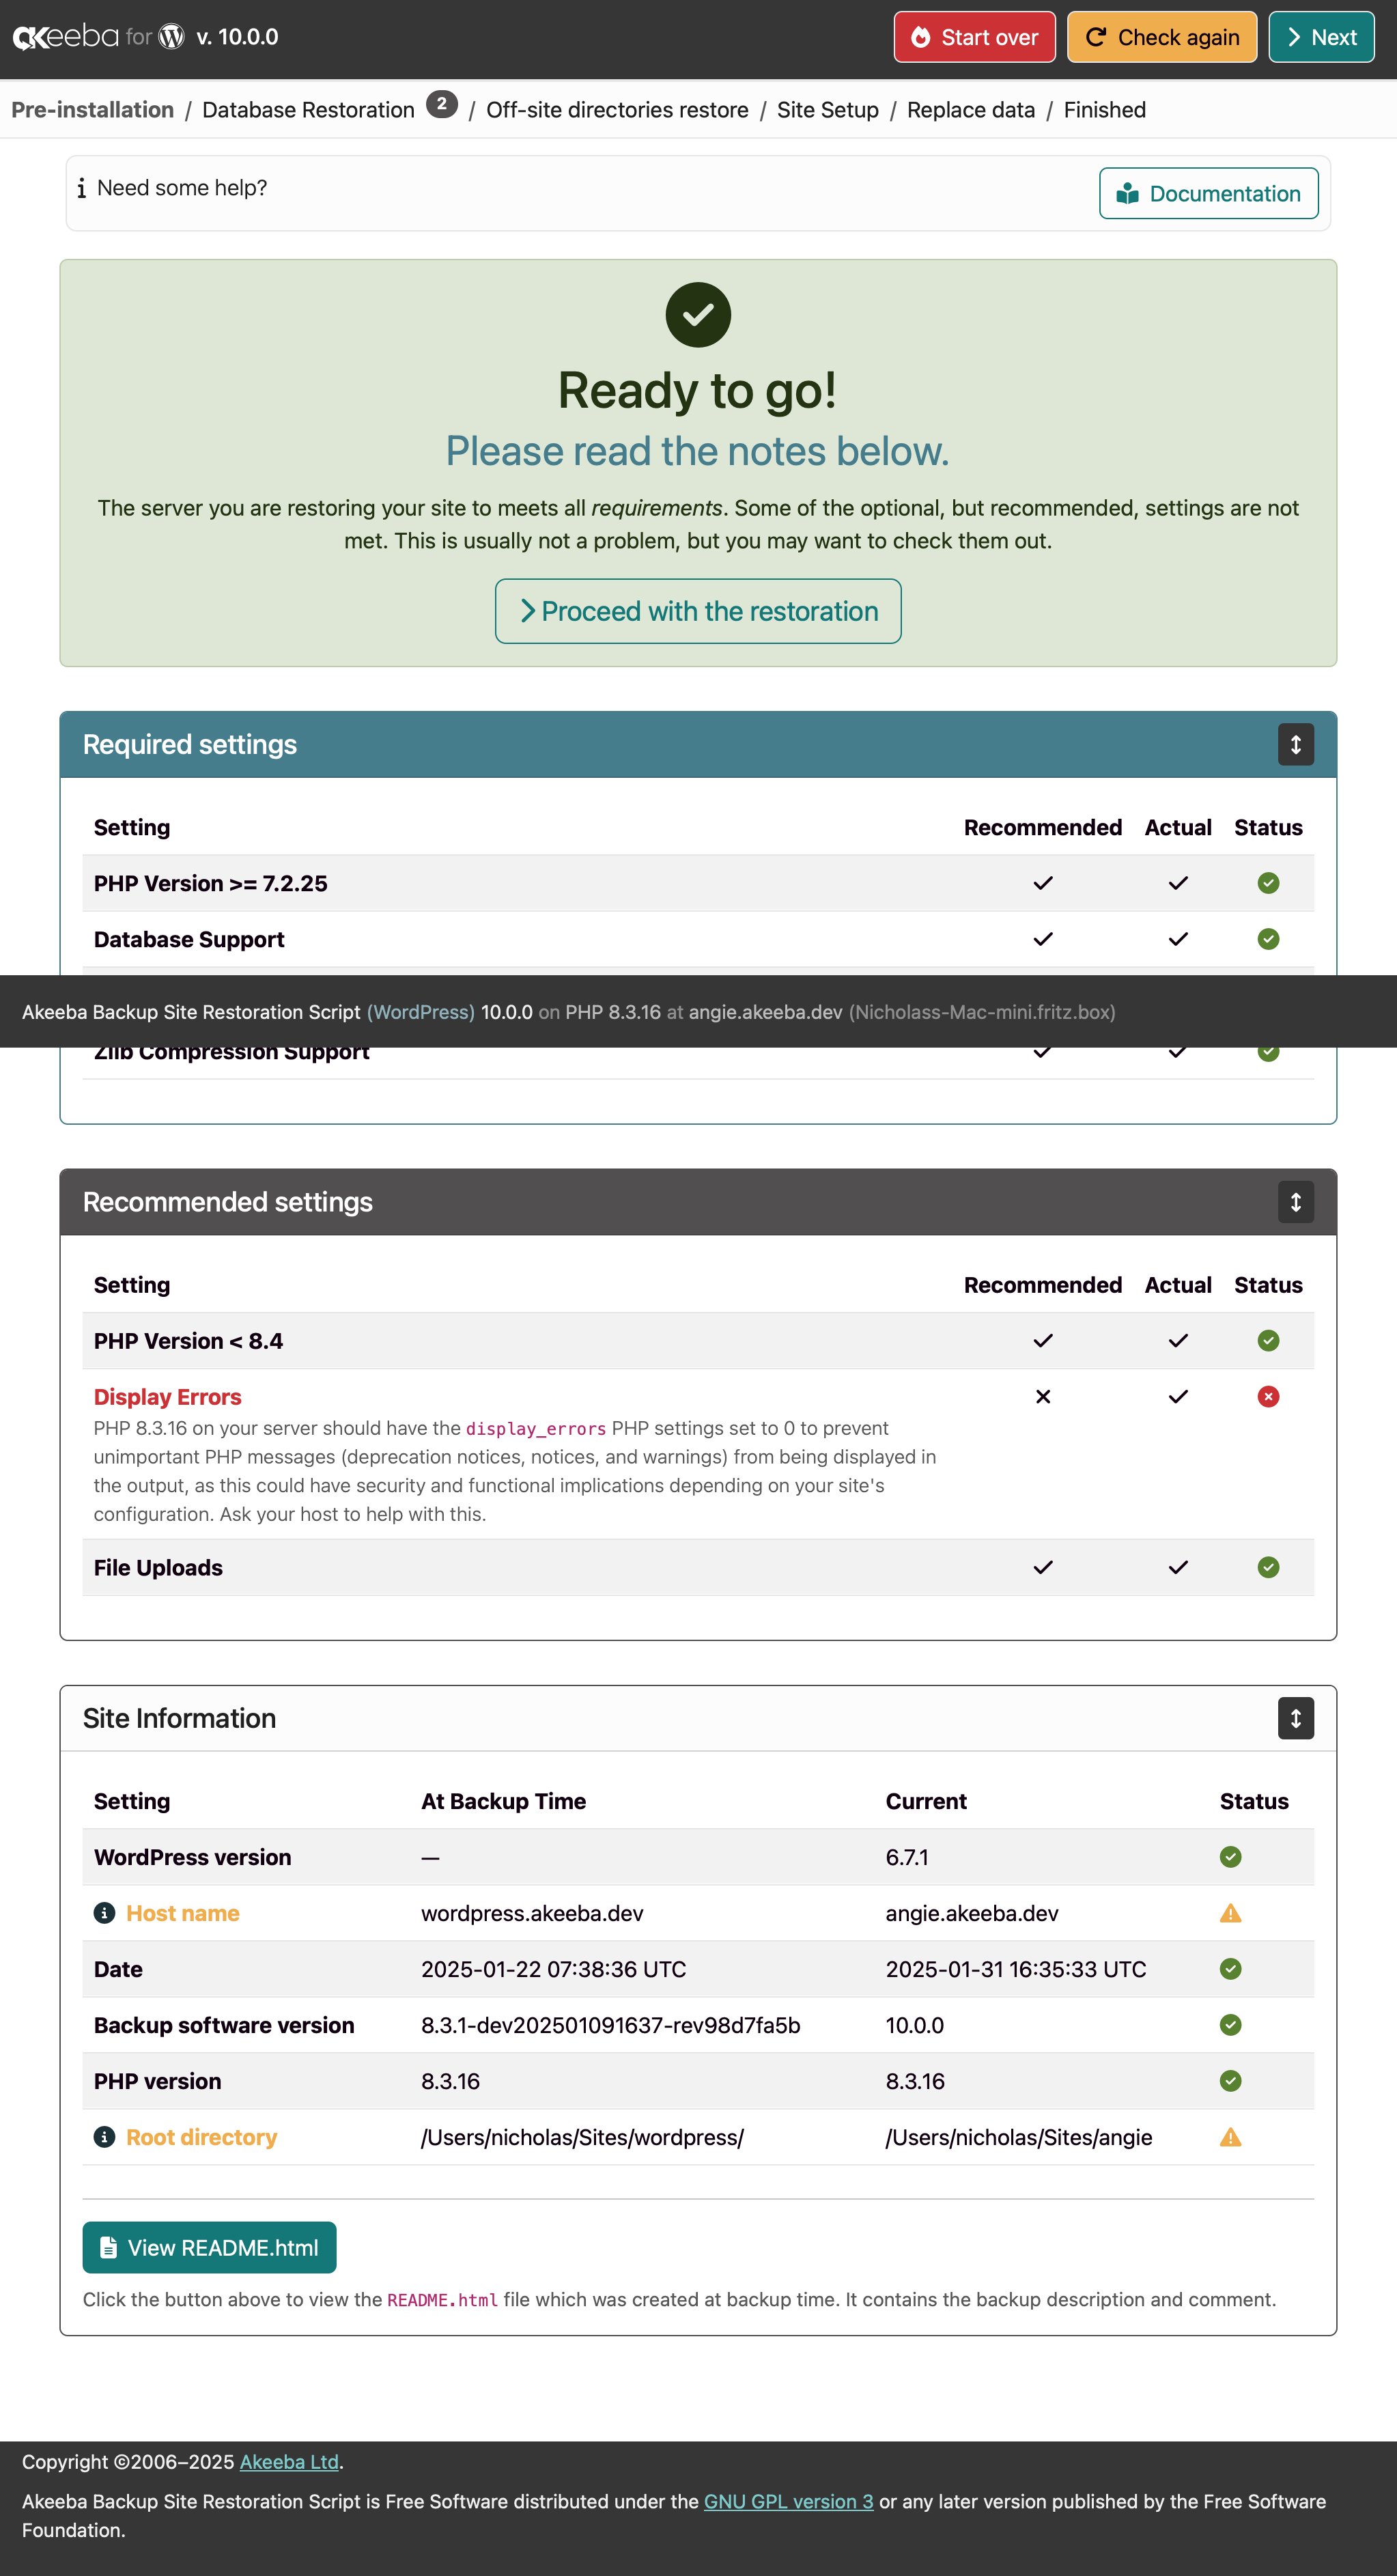1397x2576 pixels.
Task: Click the WordPress version 6.7.1 value
Action: coord(907,1857)
